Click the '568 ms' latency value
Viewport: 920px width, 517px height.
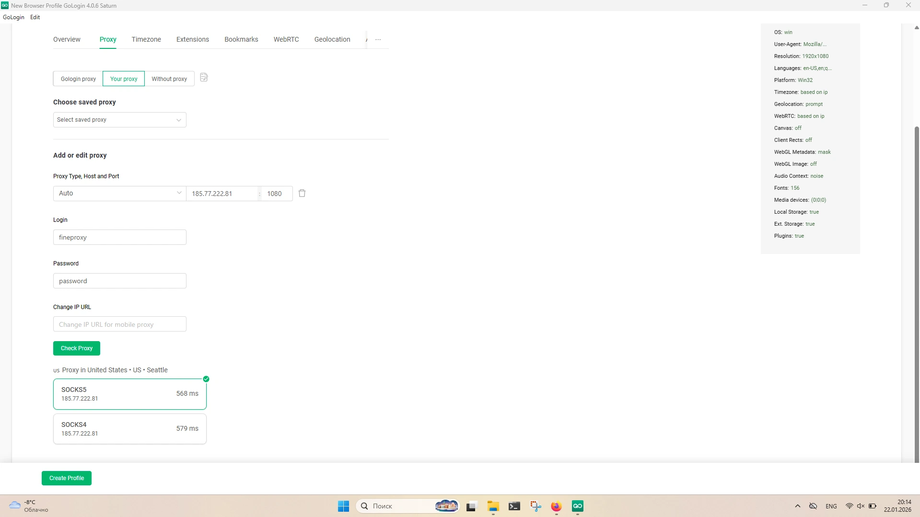point(187,393)
